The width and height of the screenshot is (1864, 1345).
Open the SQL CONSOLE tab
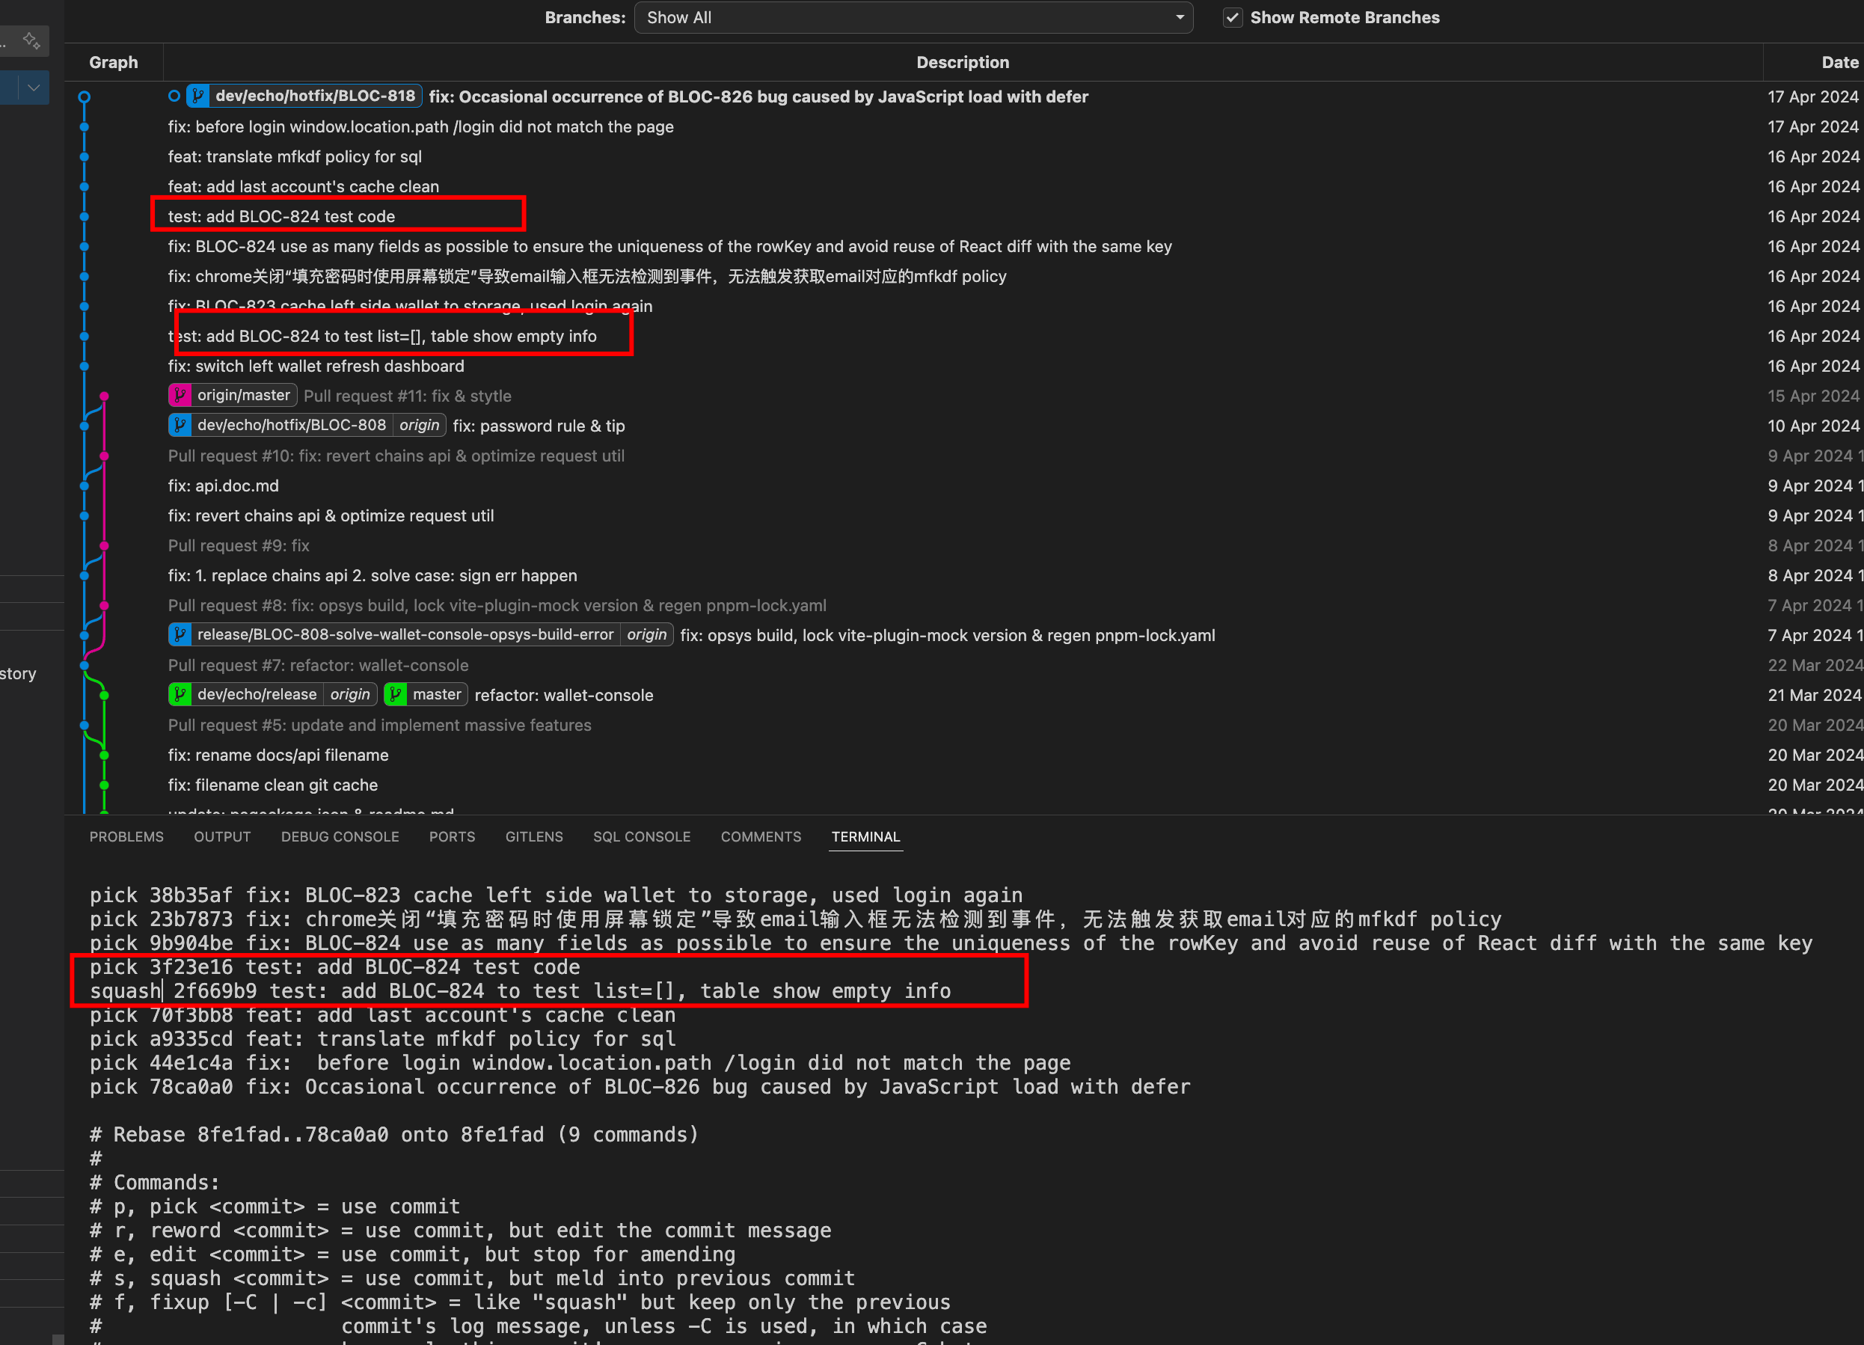coord(642,837)
